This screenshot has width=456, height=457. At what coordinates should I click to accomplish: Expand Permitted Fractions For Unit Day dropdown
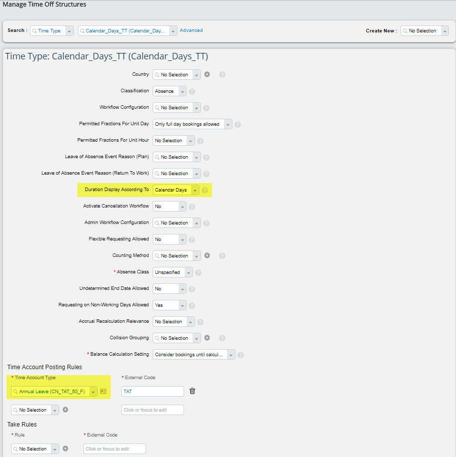coord(228,124)
